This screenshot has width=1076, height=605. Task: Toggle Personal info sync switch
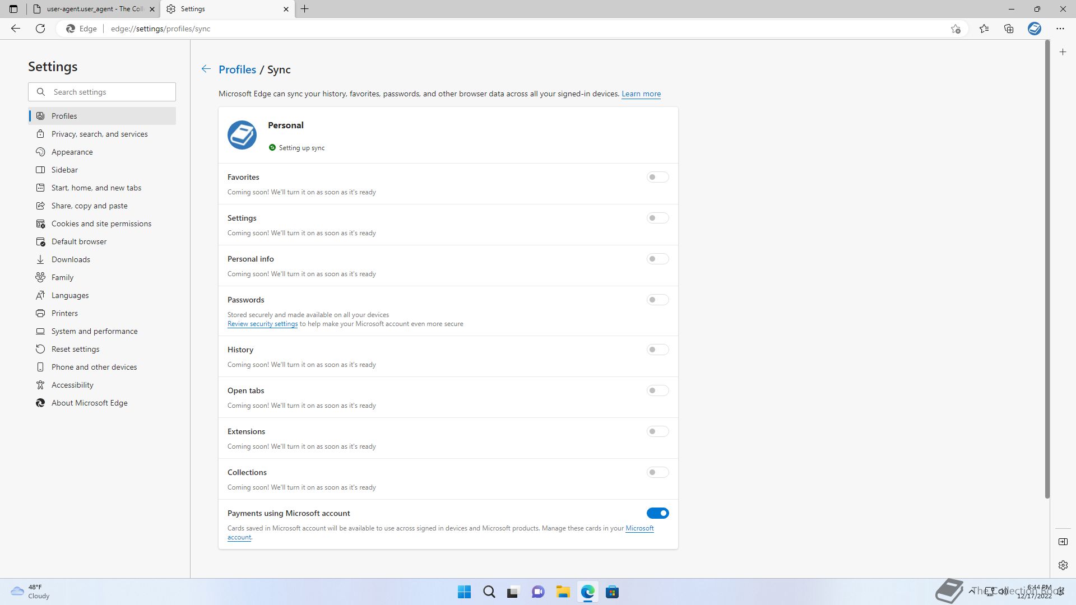coord(658,259)
